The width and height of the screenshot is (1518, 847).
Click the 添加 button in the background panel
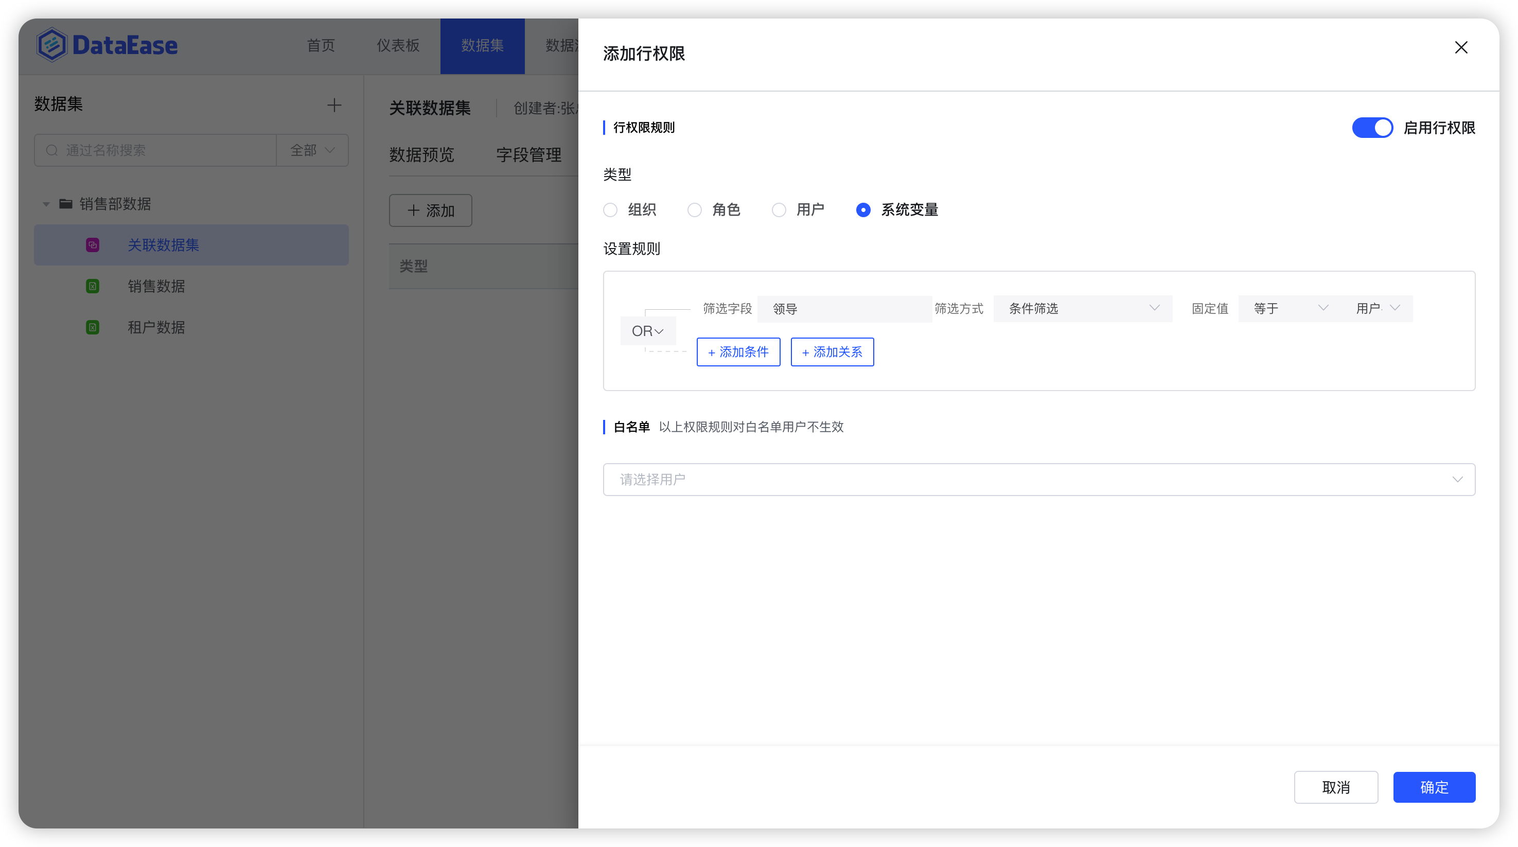coord(430,210)
